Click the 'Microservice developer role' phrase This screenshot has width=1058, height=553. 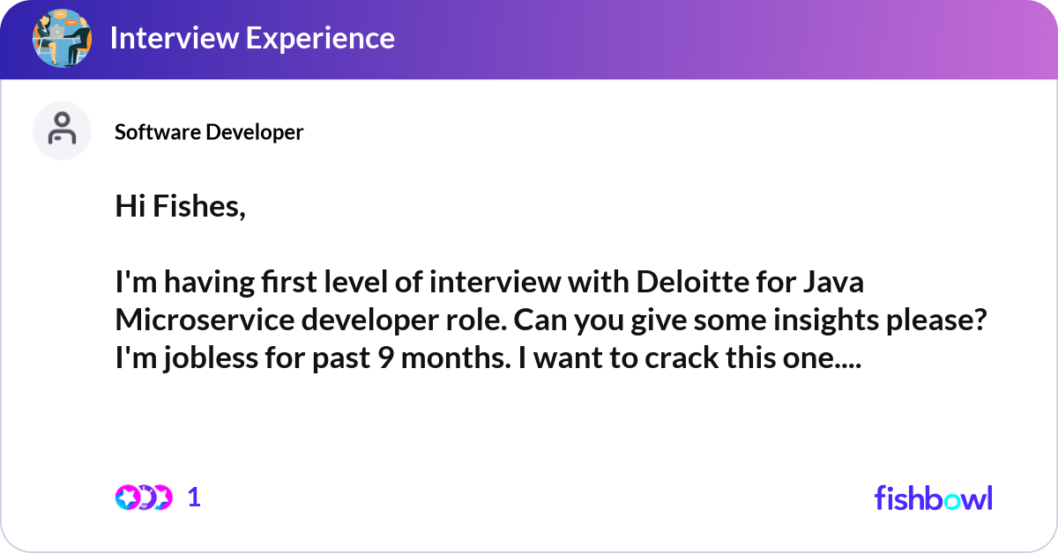[309, 321]
